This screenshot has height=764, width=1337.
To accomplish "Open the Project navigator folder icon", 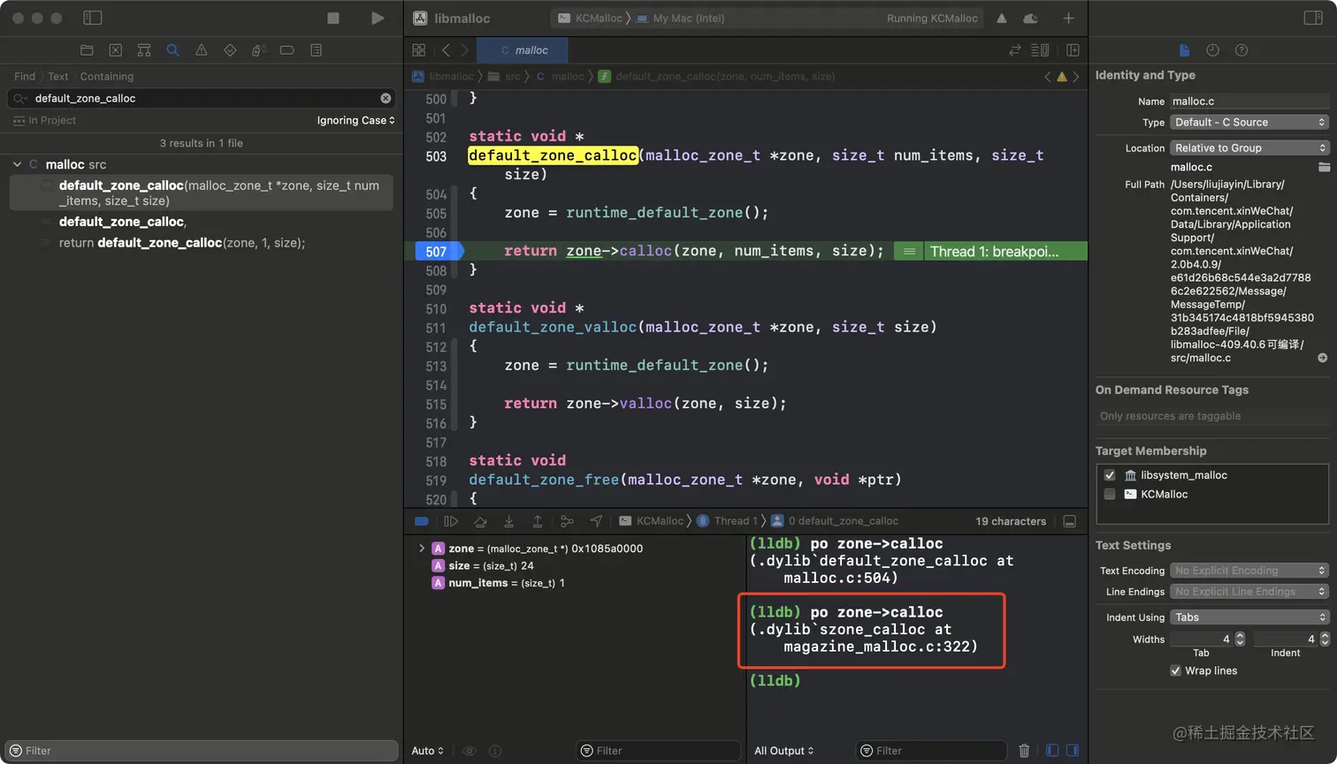I will click(x=87, y=50).
